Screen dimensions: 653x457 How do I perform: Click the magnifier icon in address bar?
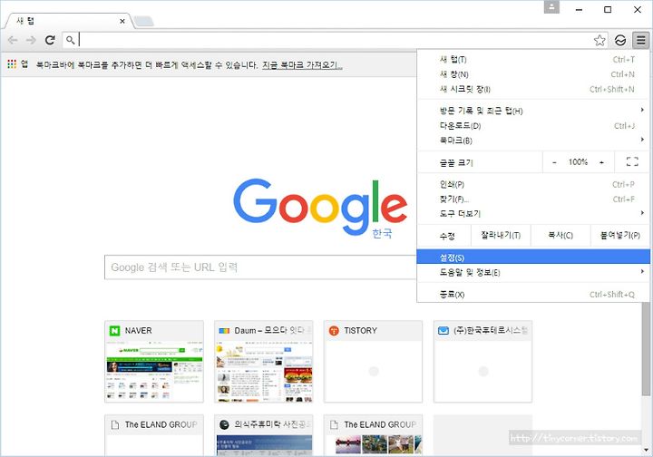pos(71,40)
